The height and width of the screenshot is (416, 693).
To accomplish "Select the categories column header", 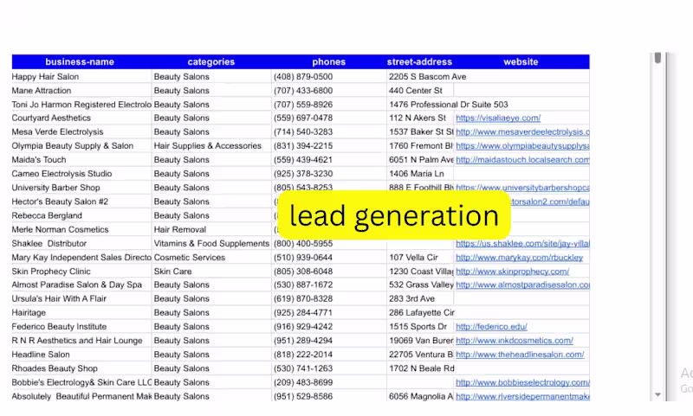I will [x=210, y=61].
